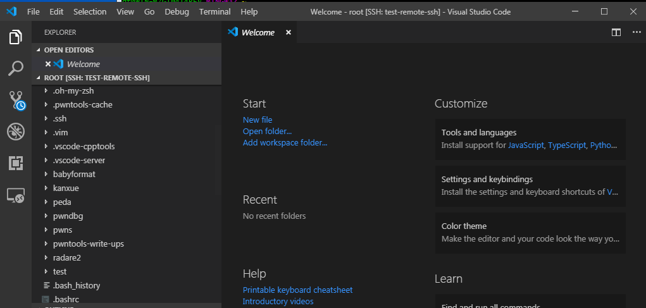Viewport: 646px width, 308px height.
Task: Open the Debug view icon
Action: coord(16,132)
